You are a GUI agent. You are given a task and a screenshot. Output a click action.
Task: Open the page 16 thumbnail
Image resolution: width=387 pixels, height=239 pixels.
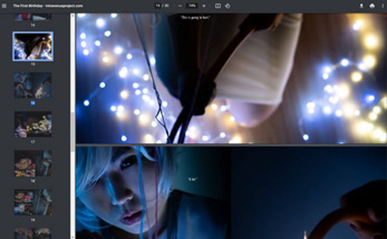33,85
